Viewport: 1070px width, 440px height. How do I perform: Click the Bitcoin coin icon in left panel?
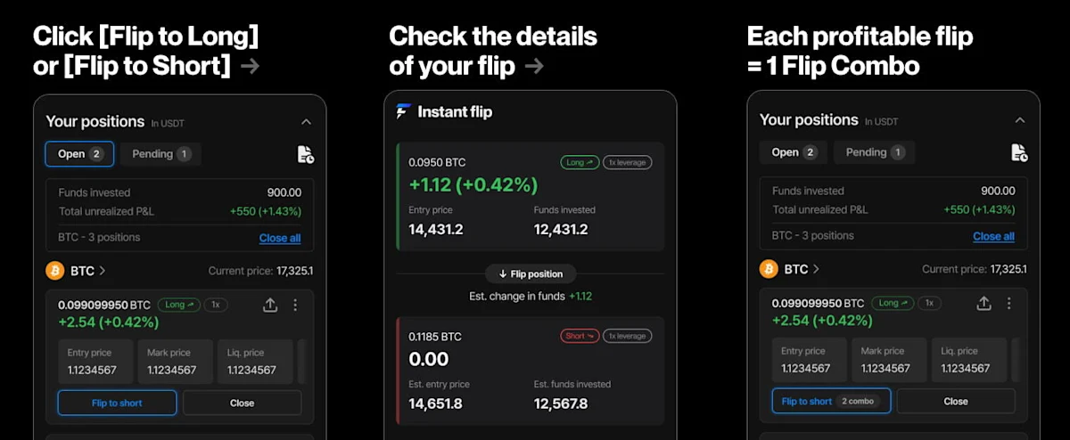(x=54, y=270)
